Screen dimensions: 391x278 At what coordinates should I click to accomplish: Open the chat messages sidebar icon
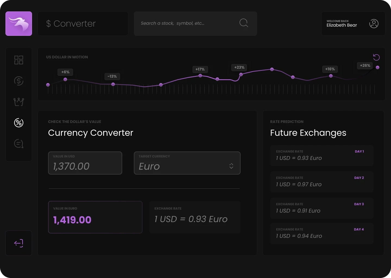pyautogui.click(x=19, y=144)
